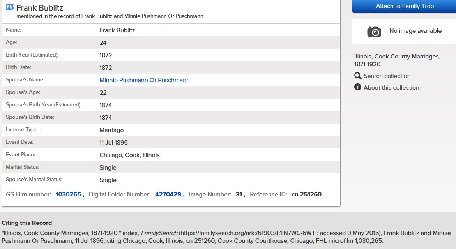The width and height of the screenshot is (456, 249).
Task: Select Spouse's Birth Date value 1874
Action: [106, 118]
